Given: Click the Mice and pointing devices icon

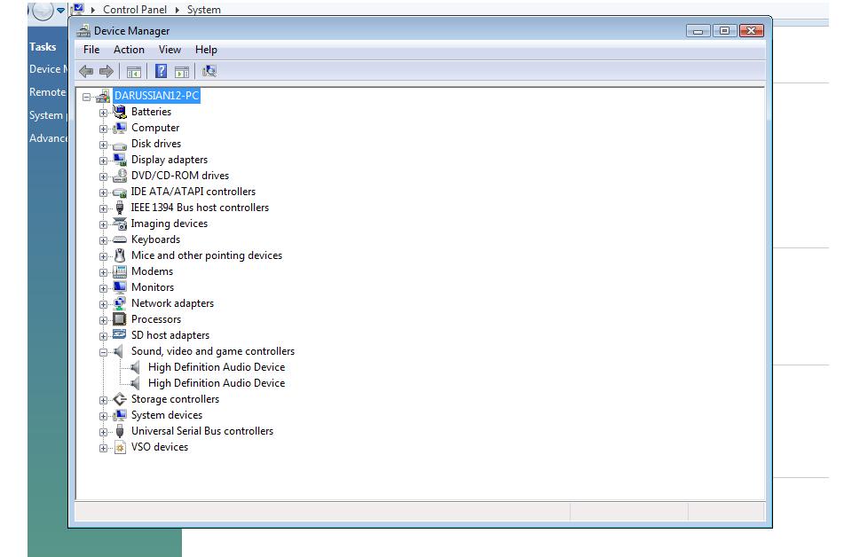Looking at the screenshot, I should (120, 255).
